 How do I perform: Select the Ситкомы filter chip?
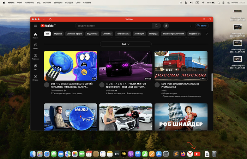tap(107, 34)
